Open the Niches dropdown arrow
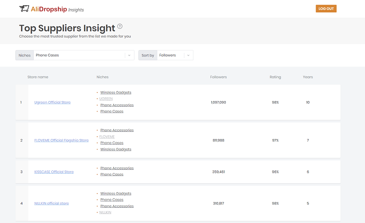 129,56
